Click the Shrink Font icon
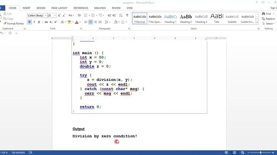The width and height of the screenshot is (277, 155). (x=64, y=15)
